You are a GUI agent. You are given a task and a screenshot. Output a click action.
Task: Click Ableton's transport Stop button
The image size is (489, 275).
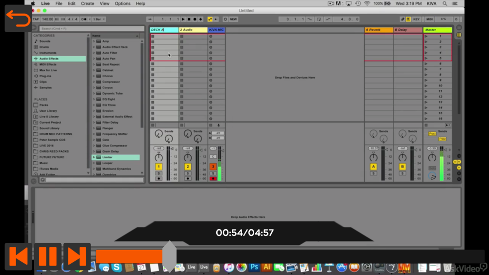point(189,19)
